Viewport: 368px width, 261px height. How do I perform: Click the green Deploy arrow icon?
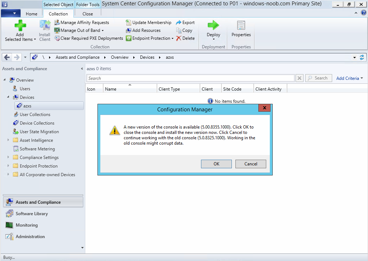(213, 25)
